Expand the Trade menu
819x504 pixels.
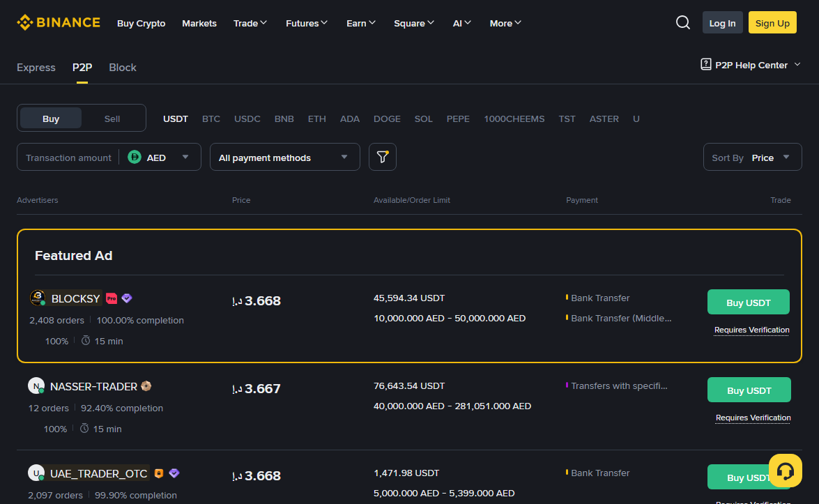[x=250, y=23]
